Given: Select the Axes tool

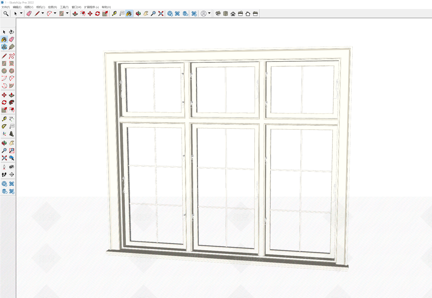Looking at the screenshot, I should [x=4, y=134].
